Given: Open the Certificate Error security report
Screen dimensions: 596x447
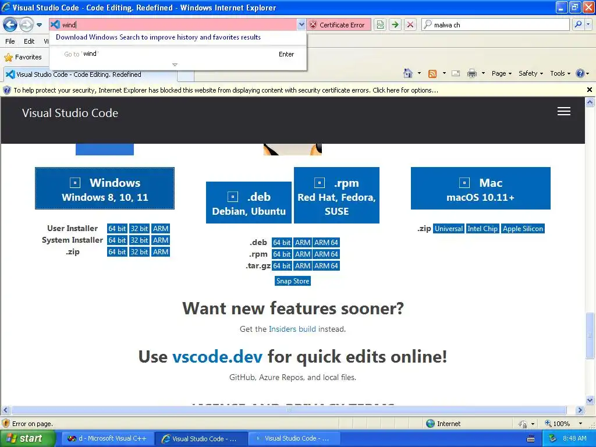Looking at the screenshot, I should click(339, 24).
